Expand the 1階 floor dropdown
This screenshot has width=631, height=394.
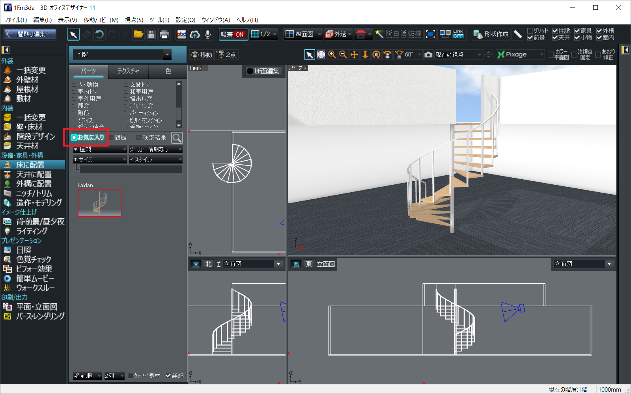coord(167,55)
